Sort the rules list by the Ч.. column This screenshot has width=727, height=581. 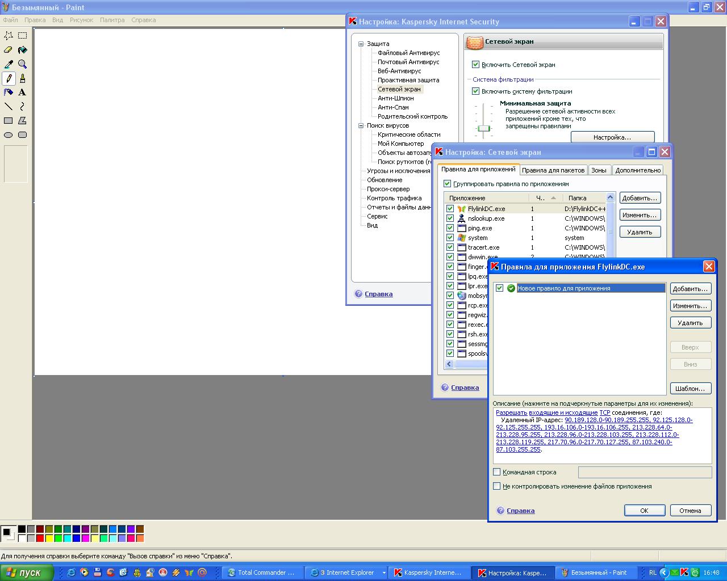[546, 198]
